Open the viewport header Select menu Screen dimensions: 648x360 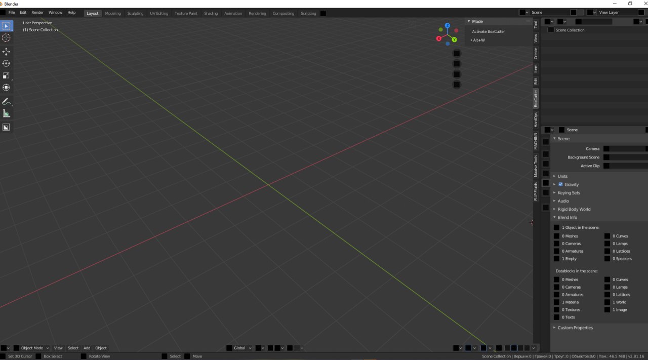73,348
